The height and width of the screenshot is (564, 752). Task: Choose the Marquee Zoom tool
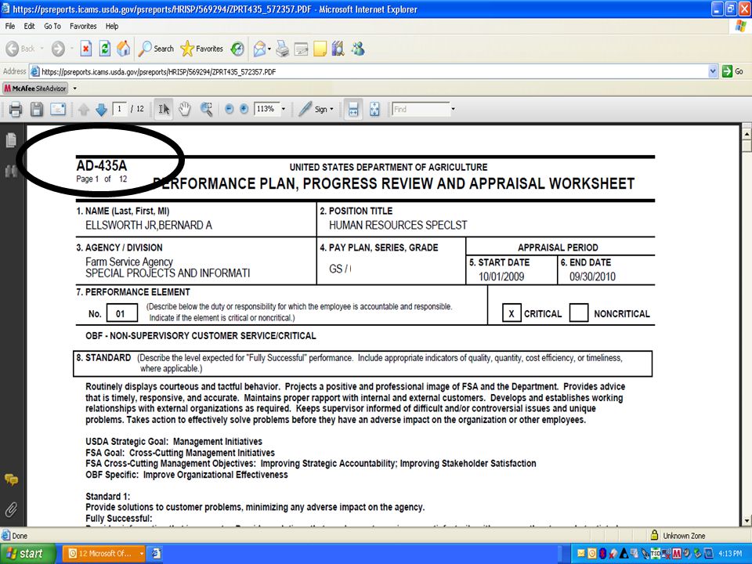tap(207, 110)
